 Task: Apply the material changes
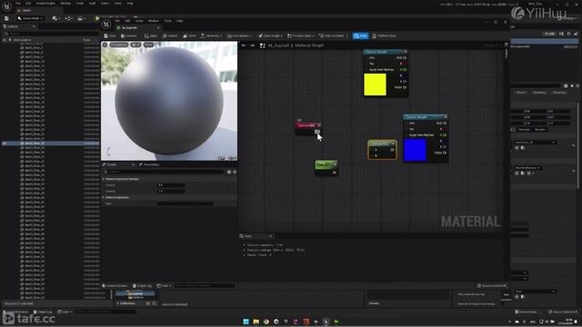151,36
